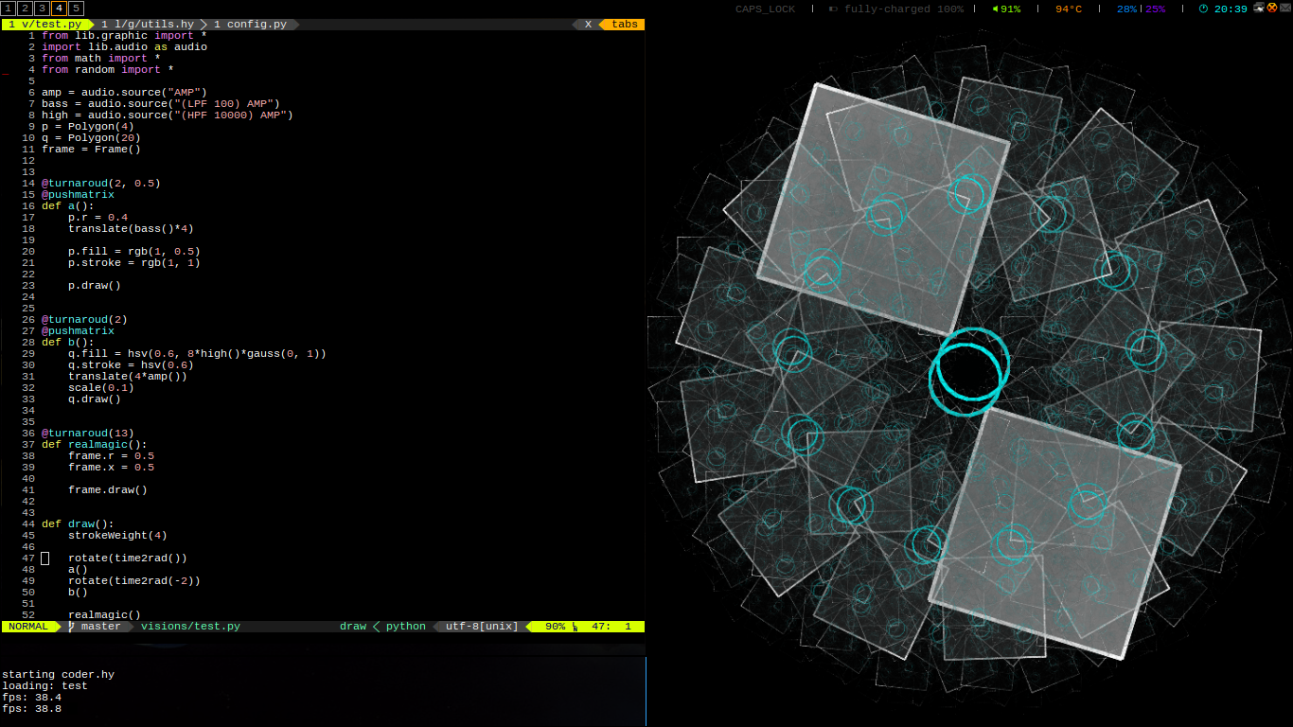This screenshot has width=1293, height=727.
Task: Click 'frame = Frame()' on line 11
Action: tap(91, 149)
